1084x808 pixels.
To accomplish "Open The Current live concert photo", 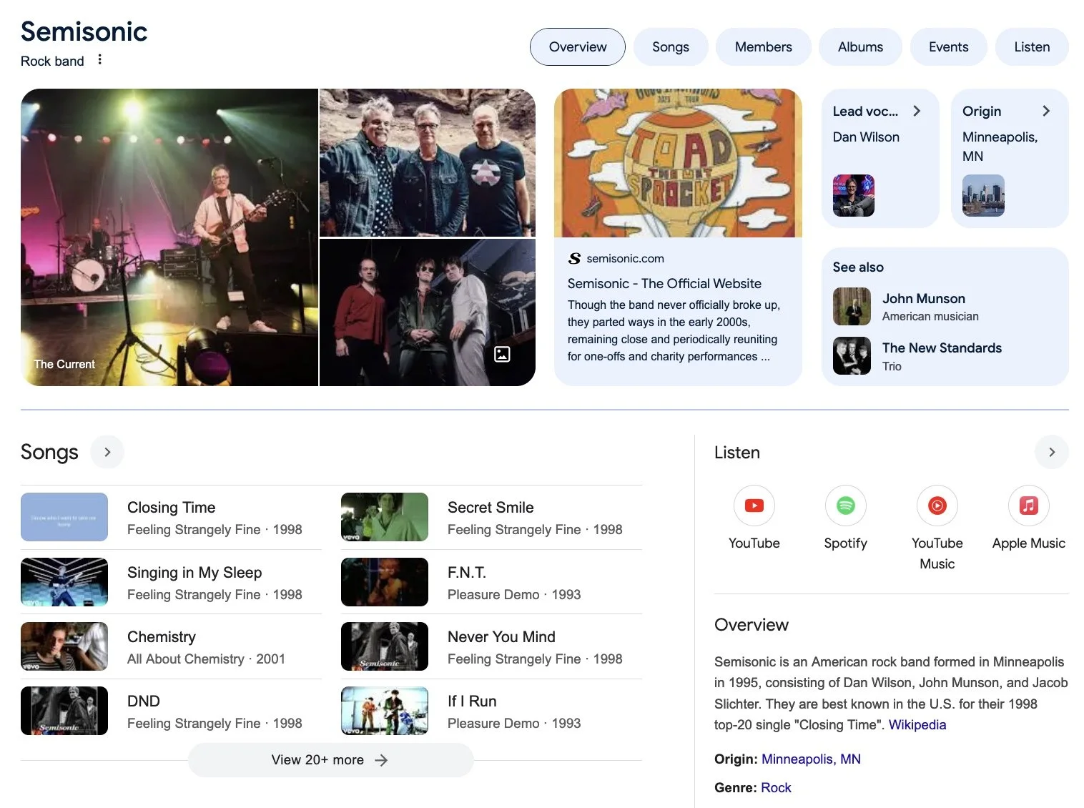I will [169, 237].
